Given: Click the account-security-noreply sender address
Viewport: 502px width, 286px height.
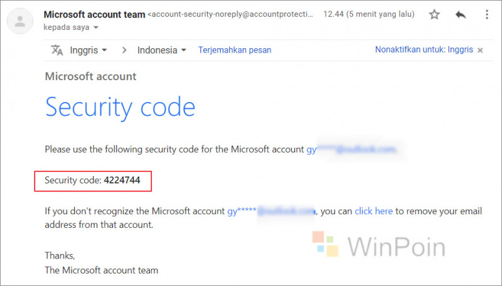Looking at the screenshot, I should 230,14.
